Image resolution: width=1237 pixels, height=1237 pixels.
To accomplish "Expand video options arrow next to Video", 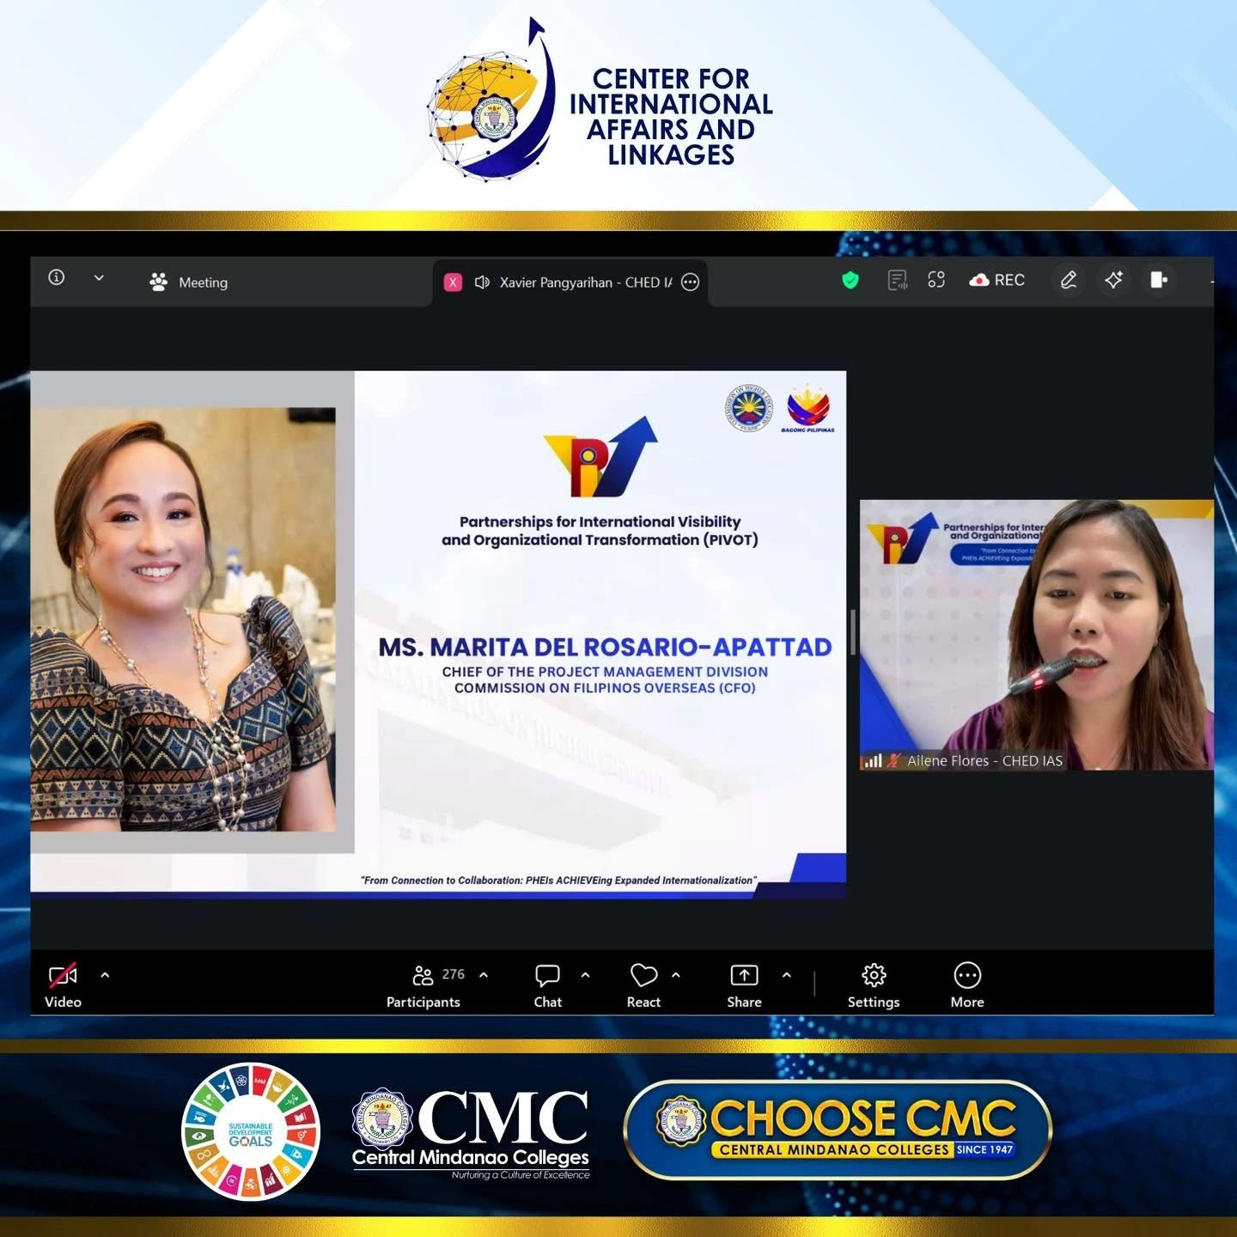I will (x=105, y=975).
